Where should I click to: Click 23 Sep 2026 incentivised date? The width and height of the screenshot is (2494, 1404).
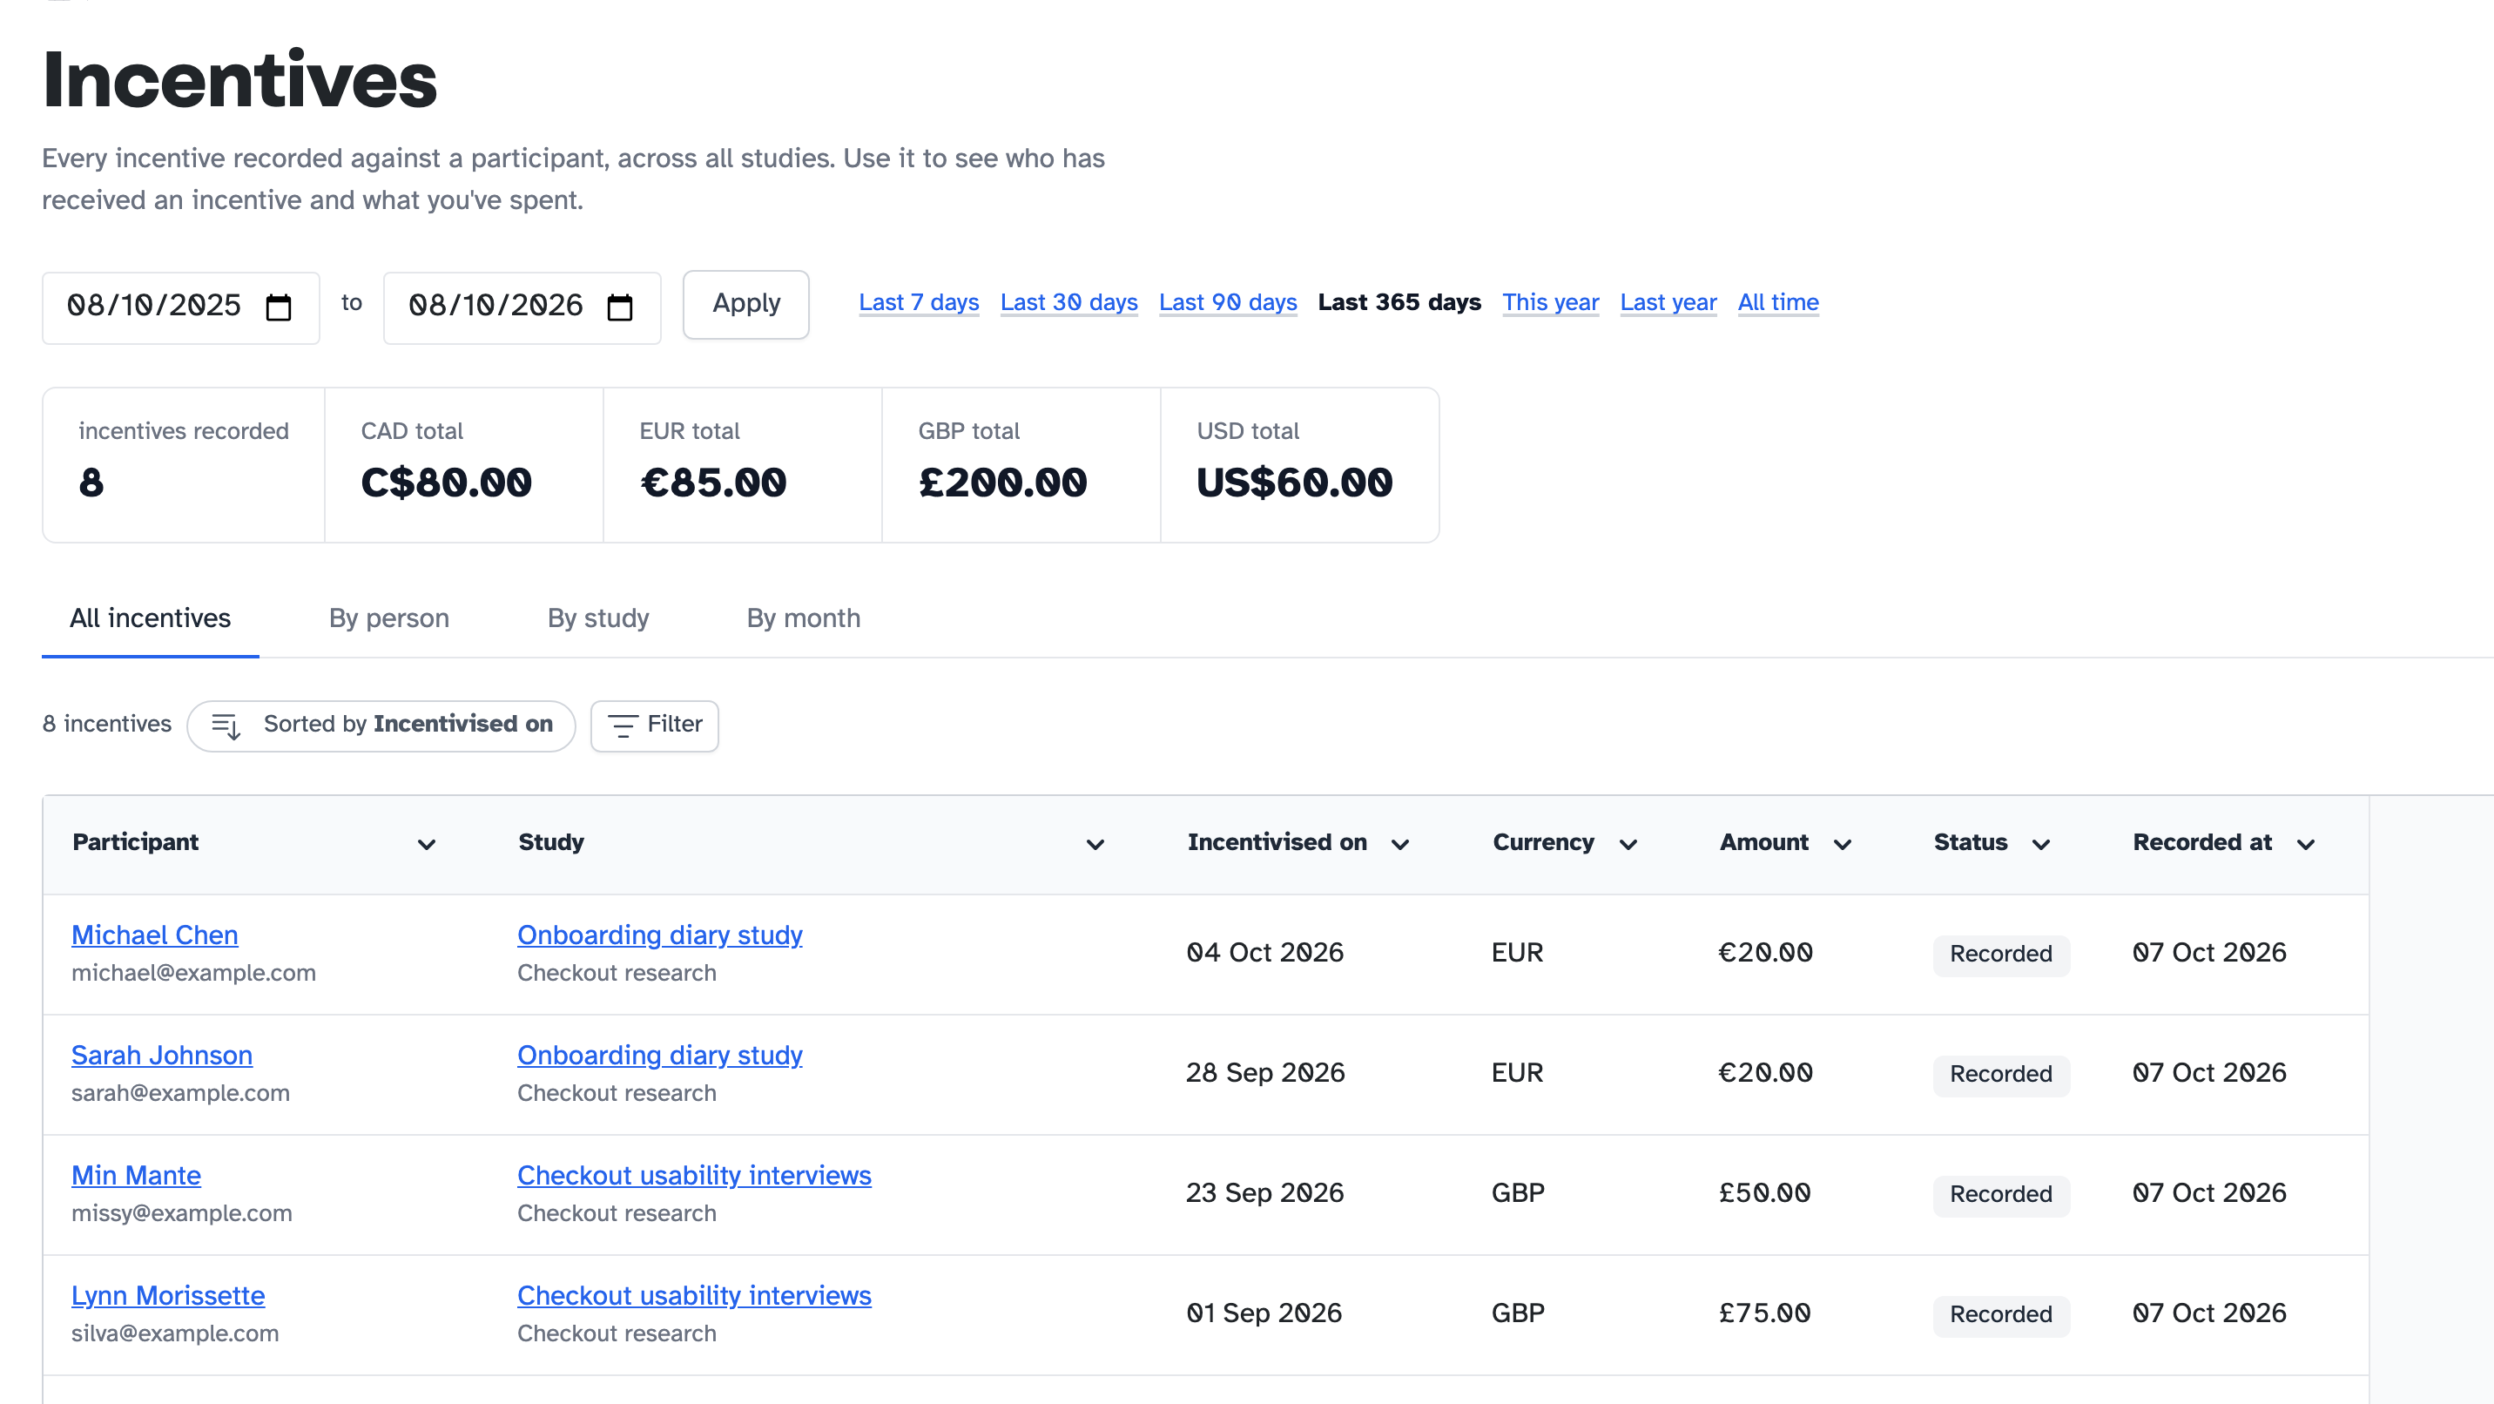[1264, 1193]
